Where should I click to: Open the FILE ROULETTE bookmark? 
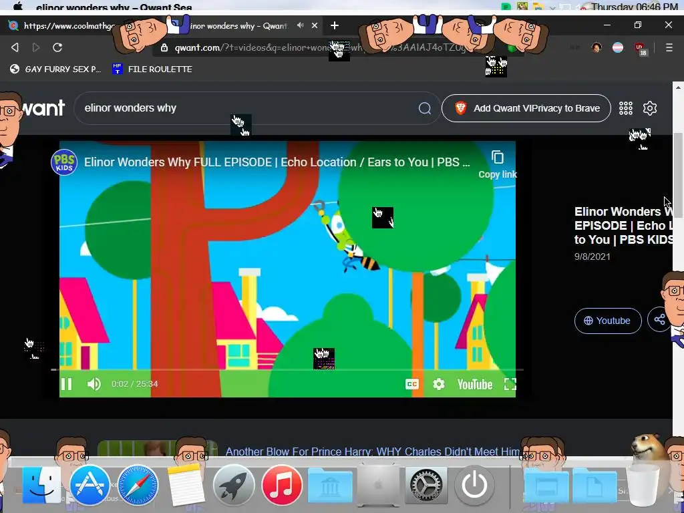coord(152,69)
